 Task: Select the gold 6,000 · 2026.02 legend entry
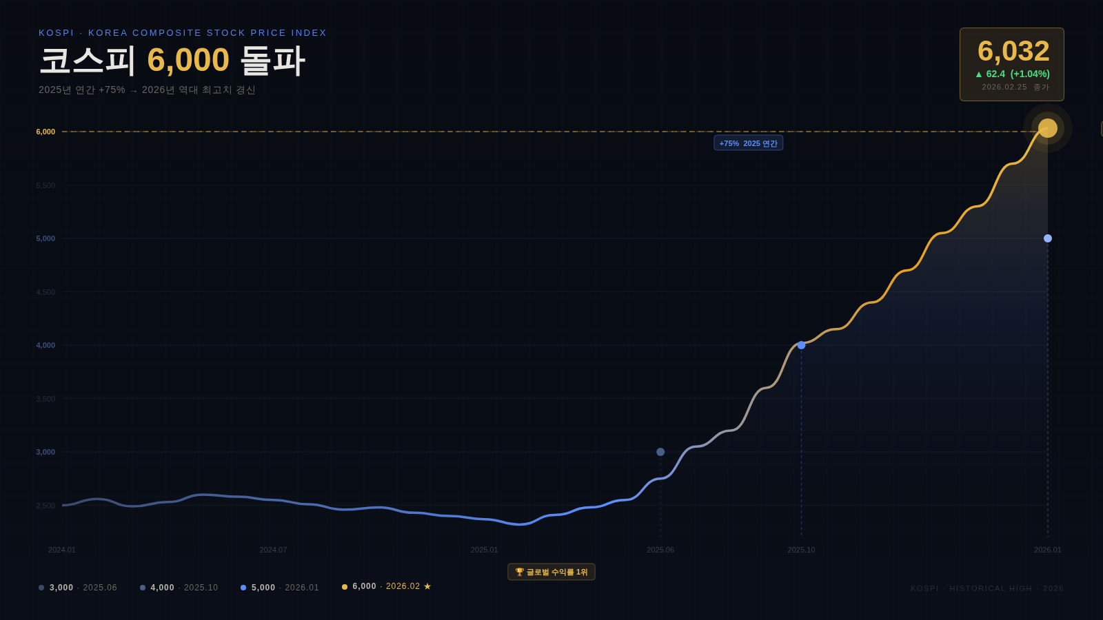(386, 586)
